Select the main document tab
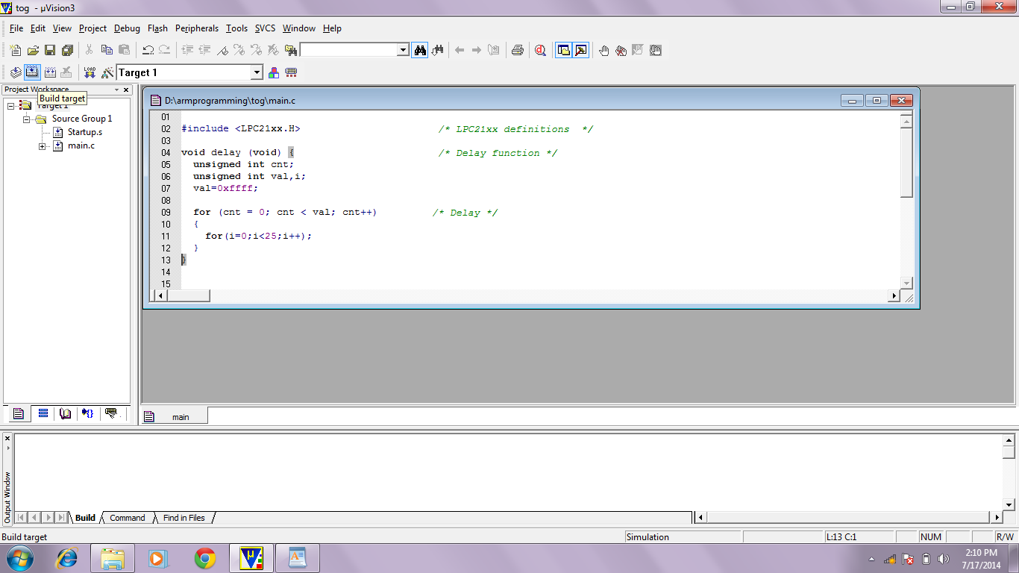This screenshot has height=573, width=1019. coord(175,417)
